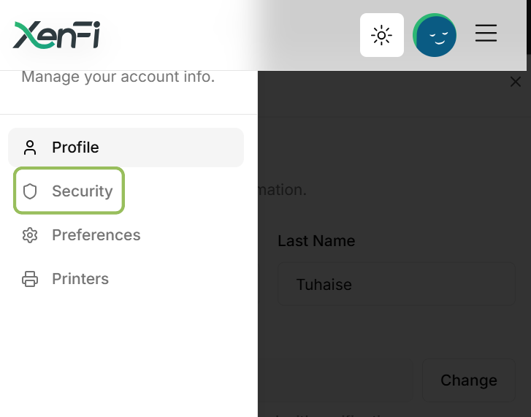
Task: Click the green ring around the avatar
Action: pos(416,32)
